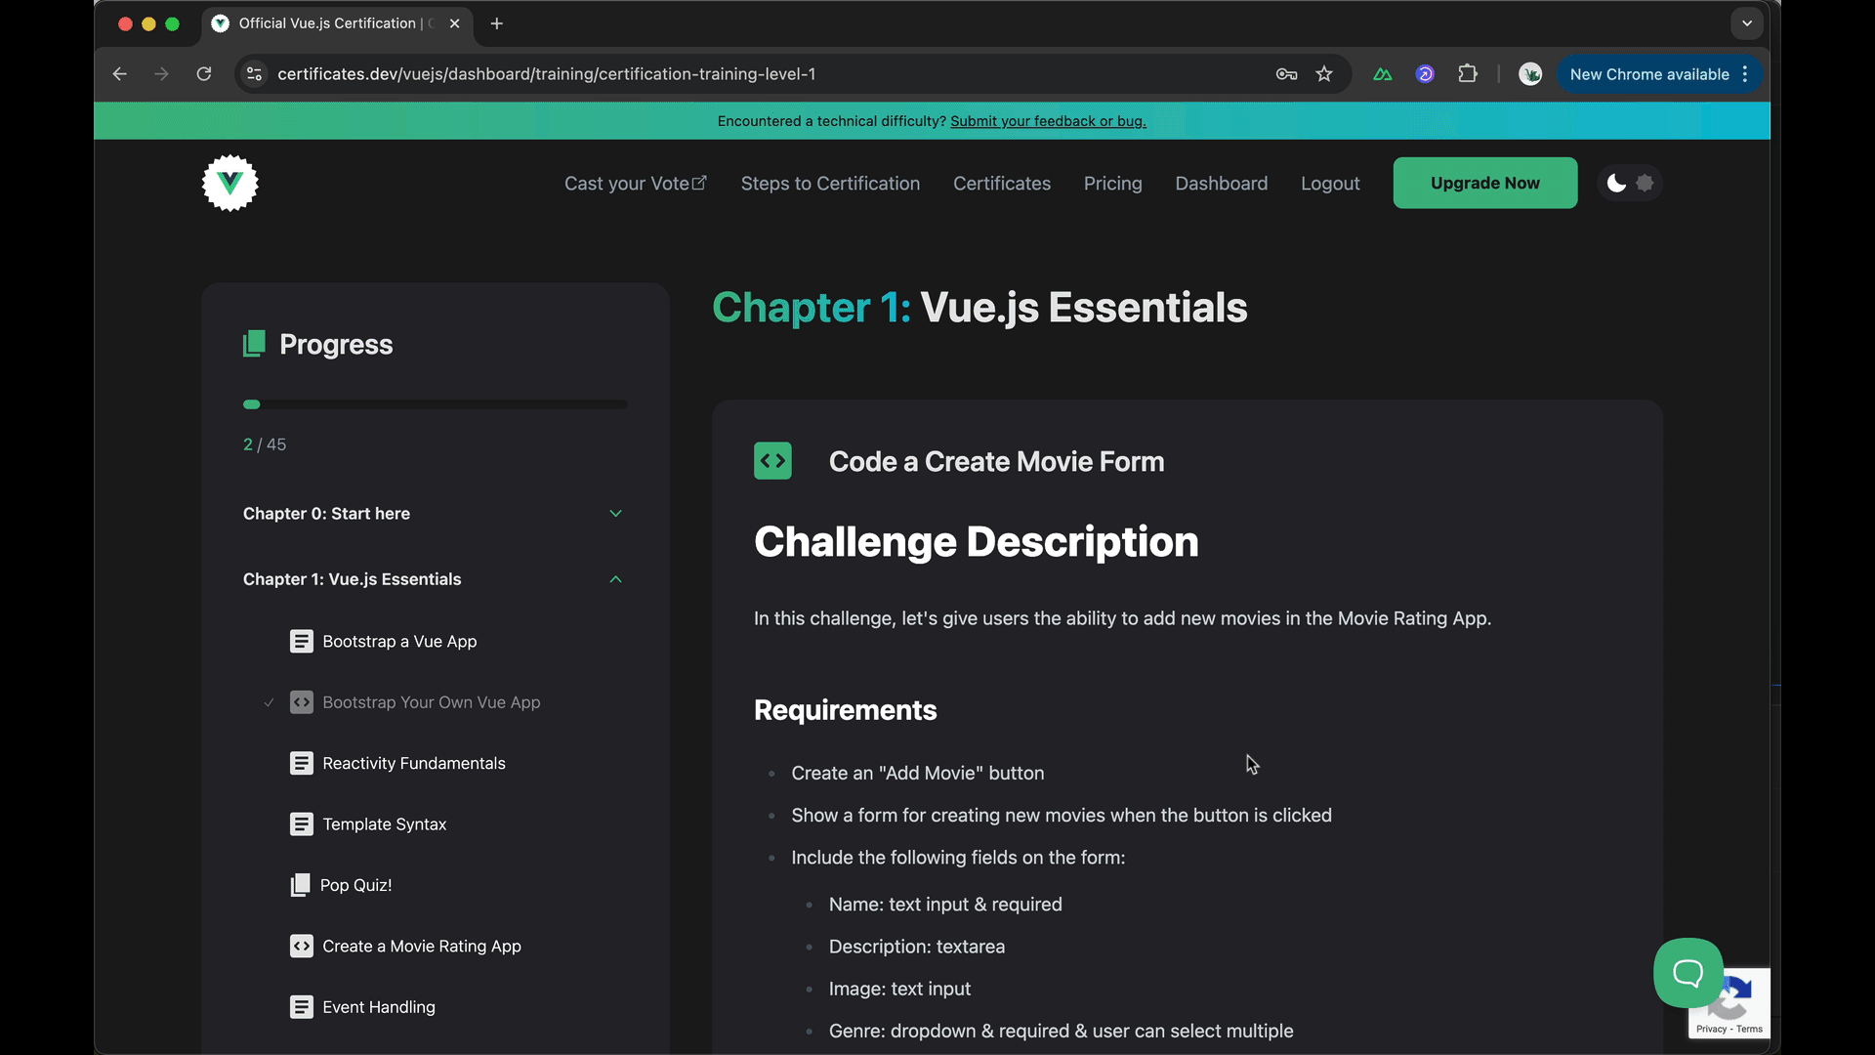Open Cast your Vote link
The image size is (1875, 1055).
click(636, 184)
